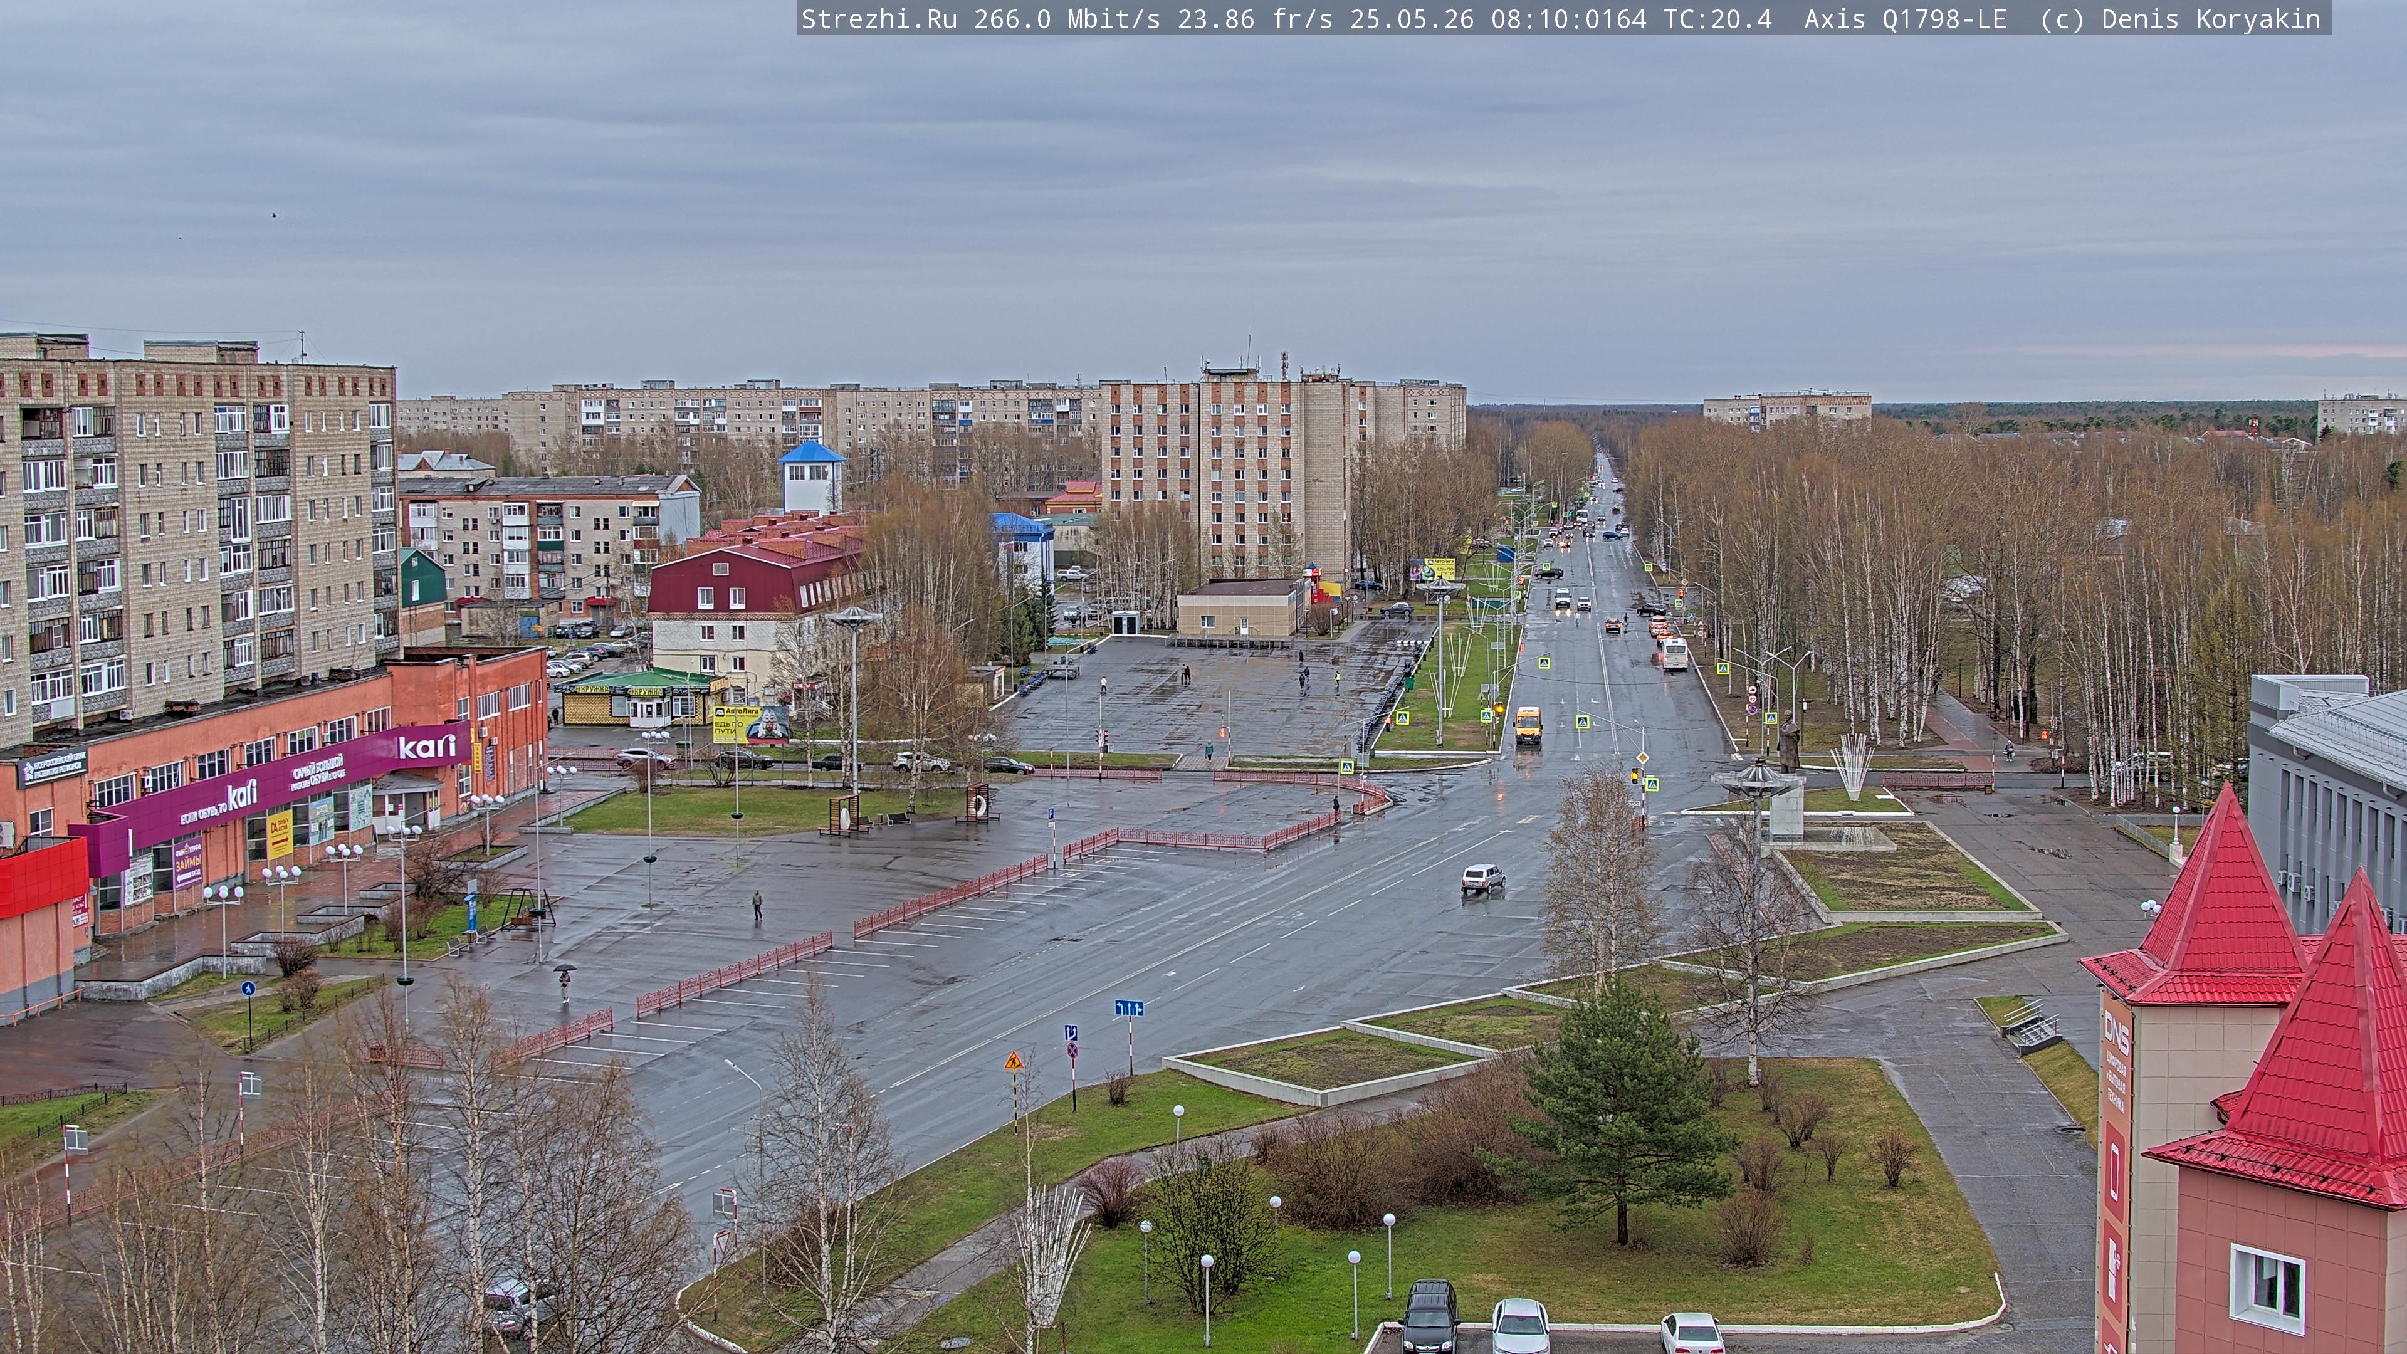Image resolution: width=2407 pixels, height=1354 pixels.
Task: Click the round blue pedestrian path sign
Action: pyautogui.click(x=248, y=989)
